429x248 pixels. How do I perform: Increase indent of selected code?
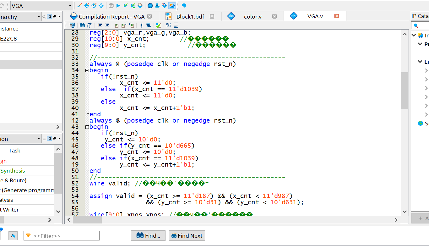tap(100, 25)
